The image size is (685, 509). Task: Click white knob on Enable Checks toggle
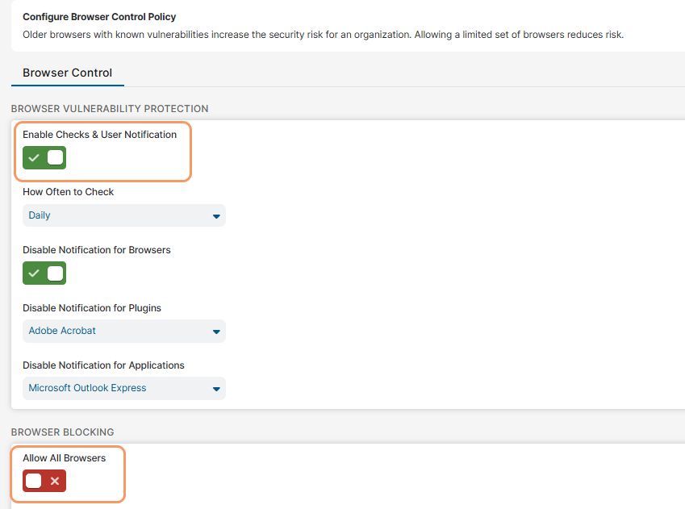[55, 158]
